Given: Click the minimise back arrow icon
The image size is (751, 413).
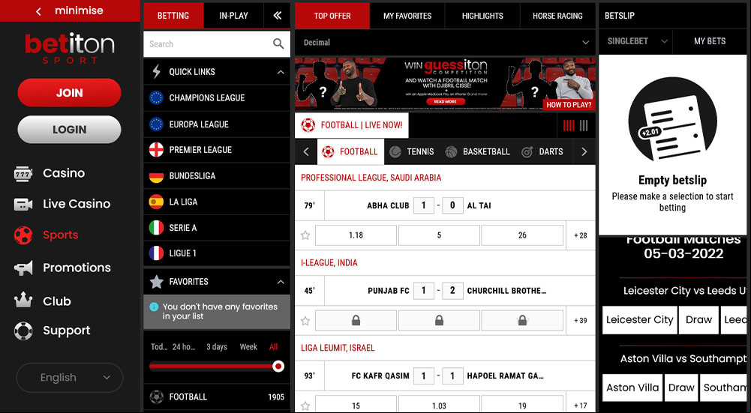Looking at the screenshot, I should tap(38, 11).
